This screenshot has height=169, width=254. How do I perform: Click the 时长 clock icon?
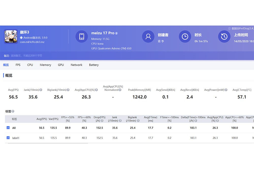pyautogui.click(x=185, y=37)
